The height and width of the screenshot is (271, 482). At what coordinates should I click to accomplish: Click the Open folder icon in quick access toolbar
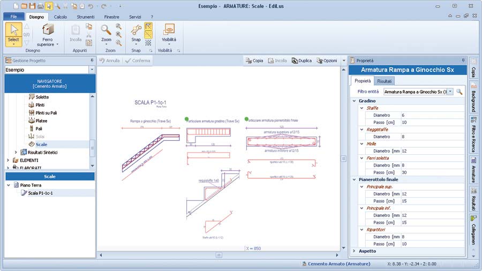(x=24, y=6)
